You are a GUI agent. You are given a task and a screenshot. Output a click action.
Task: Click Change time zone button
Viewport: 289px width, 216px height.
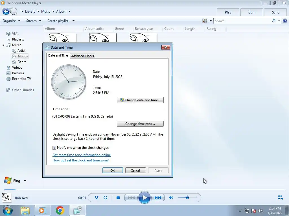[x=140, y=124]
